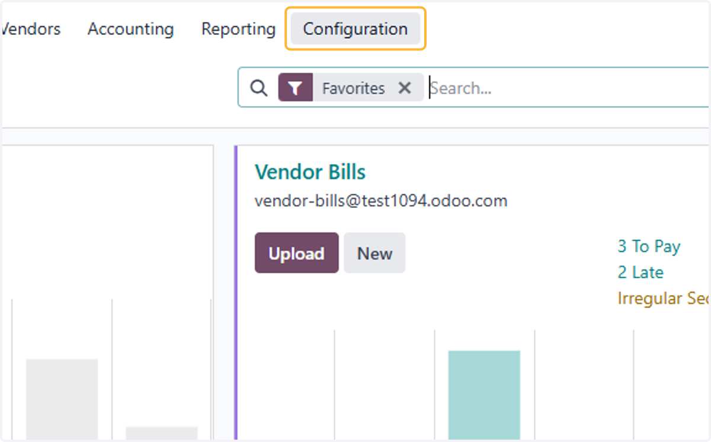The image size is (711, 442).
Task: Click the teal bar in Vendor Bills chart
Action: click(484, 395)
